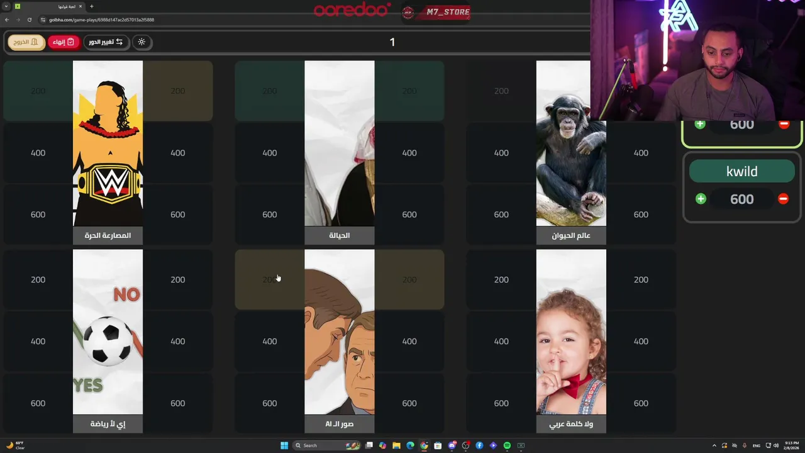
Task: Pick 600 left of the صور الـ AI category
Action: [x=270, y=403]
